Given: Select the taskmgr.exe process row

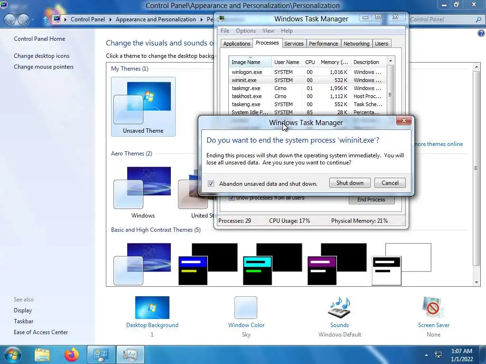Looking at the screenshot, I should click(308, 88).
